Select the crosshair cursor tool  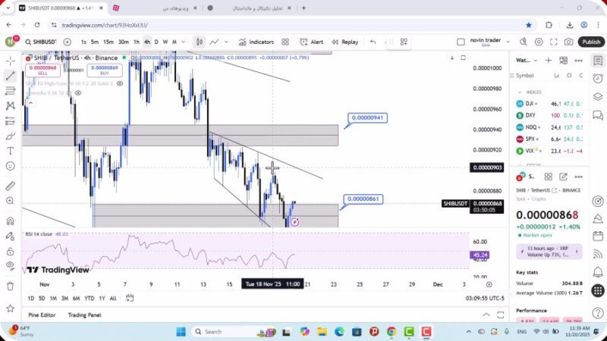11,59
